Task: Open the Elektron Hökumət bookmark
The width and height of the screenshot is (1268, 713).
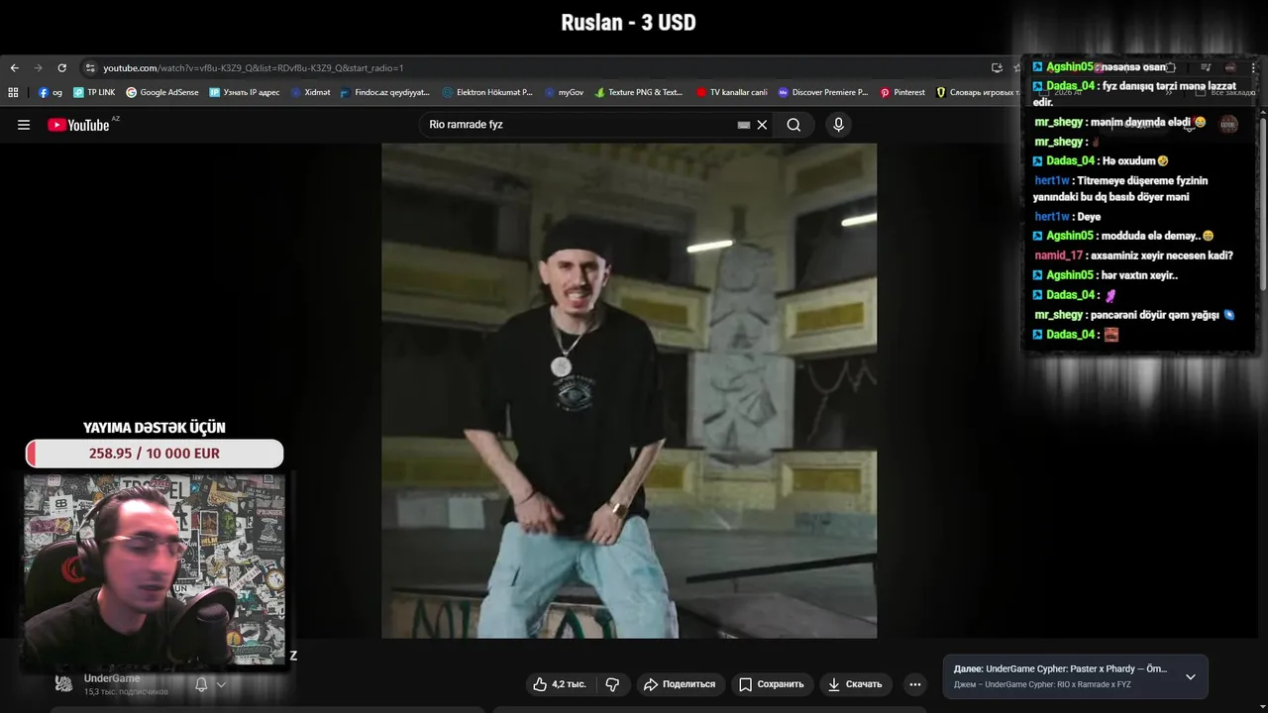Action: [x=487, y=92]
